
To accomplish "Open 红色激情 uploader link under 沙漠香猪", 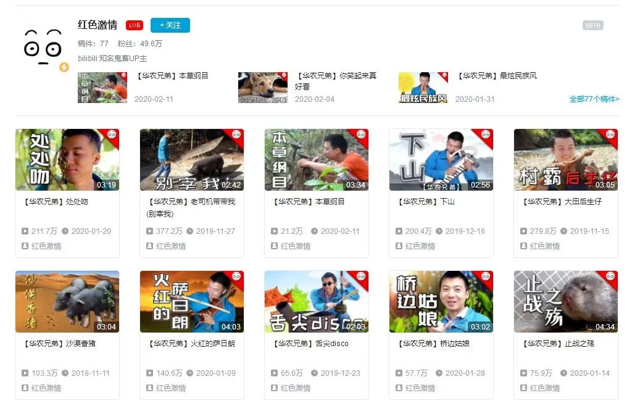I will click(x=46, y=388).
